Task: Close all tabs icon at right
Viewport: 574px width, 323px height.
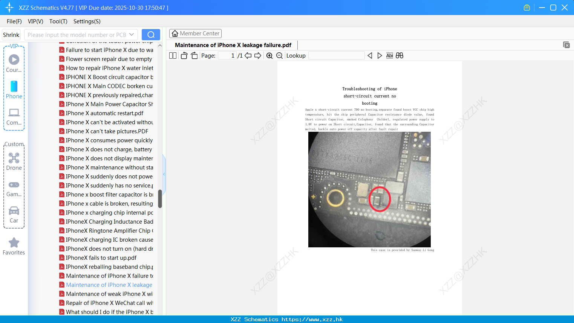Action: tap(566, 45)
